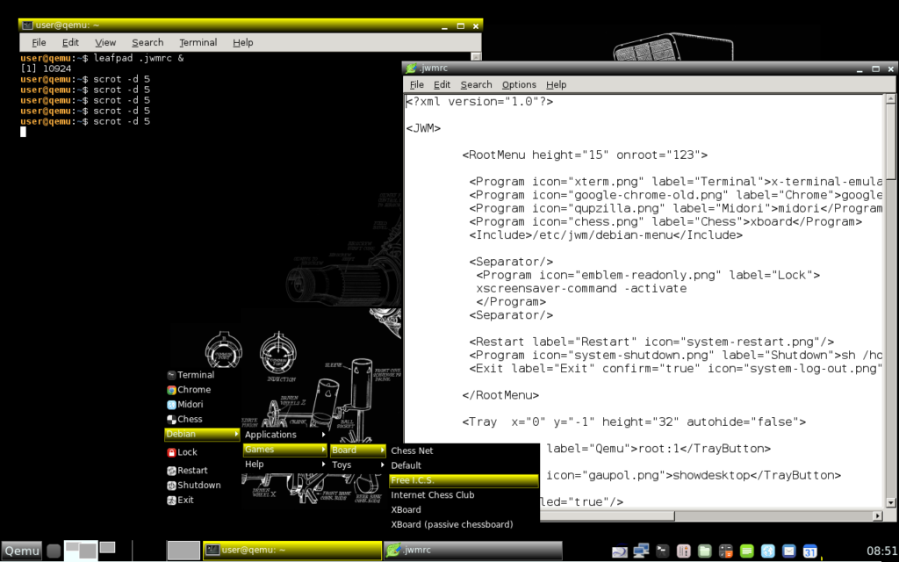Click the terminal icon in the tray

click(663, 551)
